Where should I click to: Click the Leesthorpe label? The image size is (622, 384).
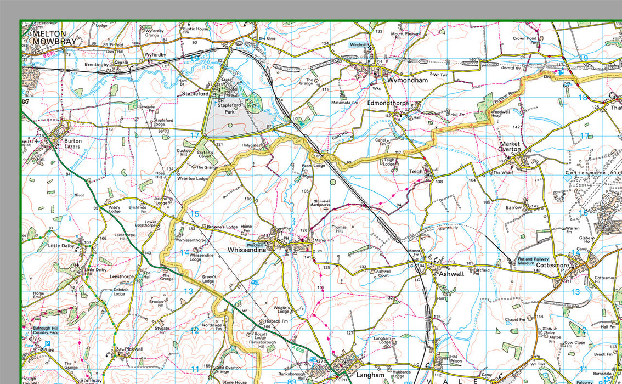coord(122,276)
